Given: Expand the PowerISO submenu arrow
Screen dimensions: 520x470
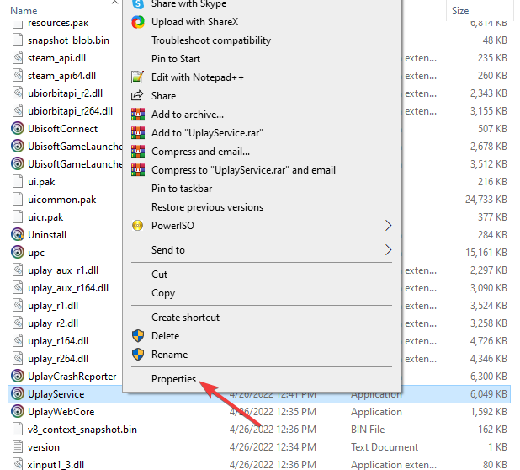Looking at the screenshot, I should 388,226.
